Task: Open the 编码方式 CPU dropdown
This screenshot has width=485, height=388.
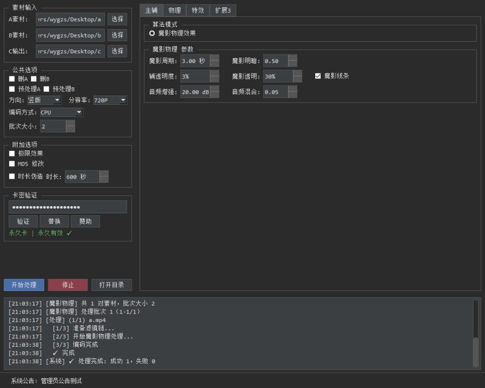Action: 61,112
